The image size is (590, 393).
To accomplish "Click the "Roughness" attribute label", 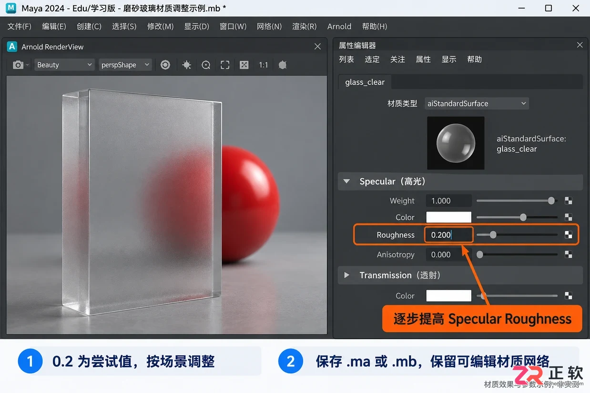I will (396, 235).
